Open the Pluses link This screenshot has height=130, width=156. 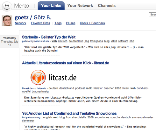click(71, 23)
